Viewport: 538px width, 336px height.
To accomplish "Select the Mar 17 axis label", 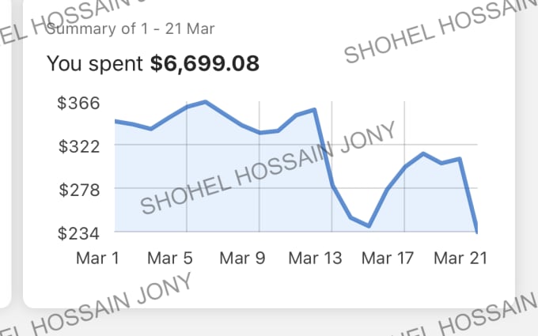I will pyautogui.click(x=388, y=259).
